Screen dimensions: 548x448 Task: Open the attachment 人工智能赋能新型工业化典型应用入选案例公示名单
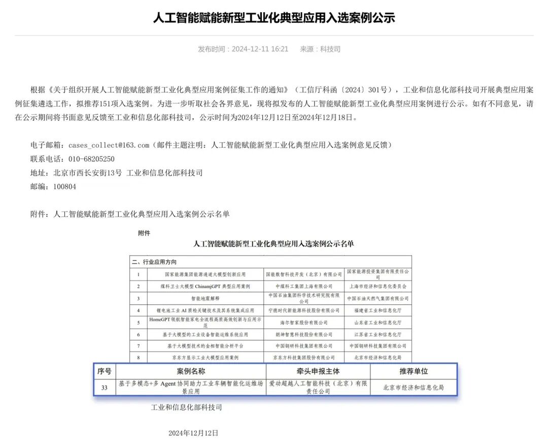click(x=141, y=214)
